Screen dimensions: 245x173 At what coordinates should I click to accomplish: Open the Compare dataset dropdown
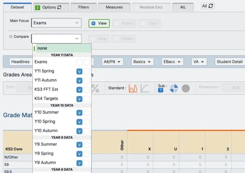click(x=56, y=39)
